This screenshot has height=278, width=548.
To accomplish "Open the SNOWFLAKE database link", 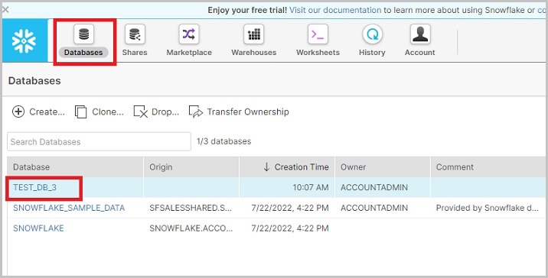I will (38, 228).
